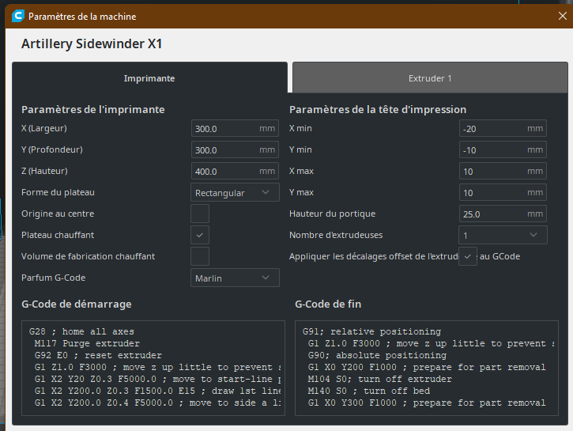Image resolution: width=573 pixels, height=431 pixels.
Task: Edit the Z (Hauteur) value field
Action: click(235, 171)
